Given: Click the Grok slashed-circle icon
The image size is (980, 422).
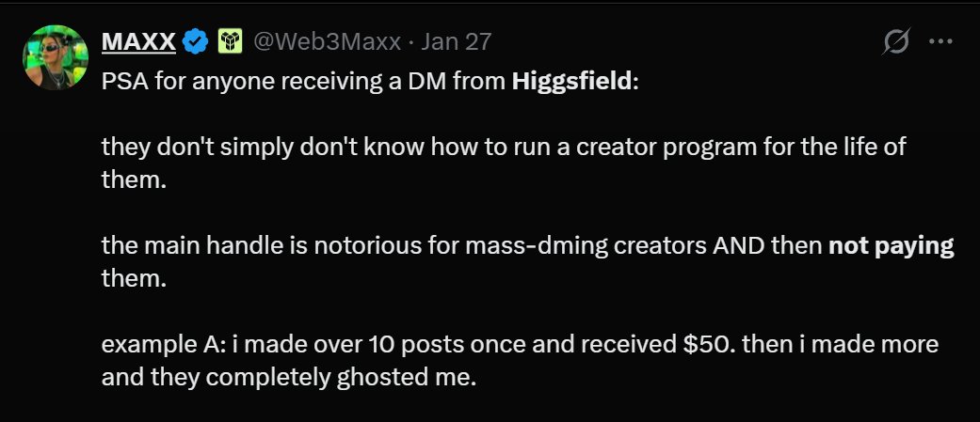Looking at the screenshot, I should 894,41.
